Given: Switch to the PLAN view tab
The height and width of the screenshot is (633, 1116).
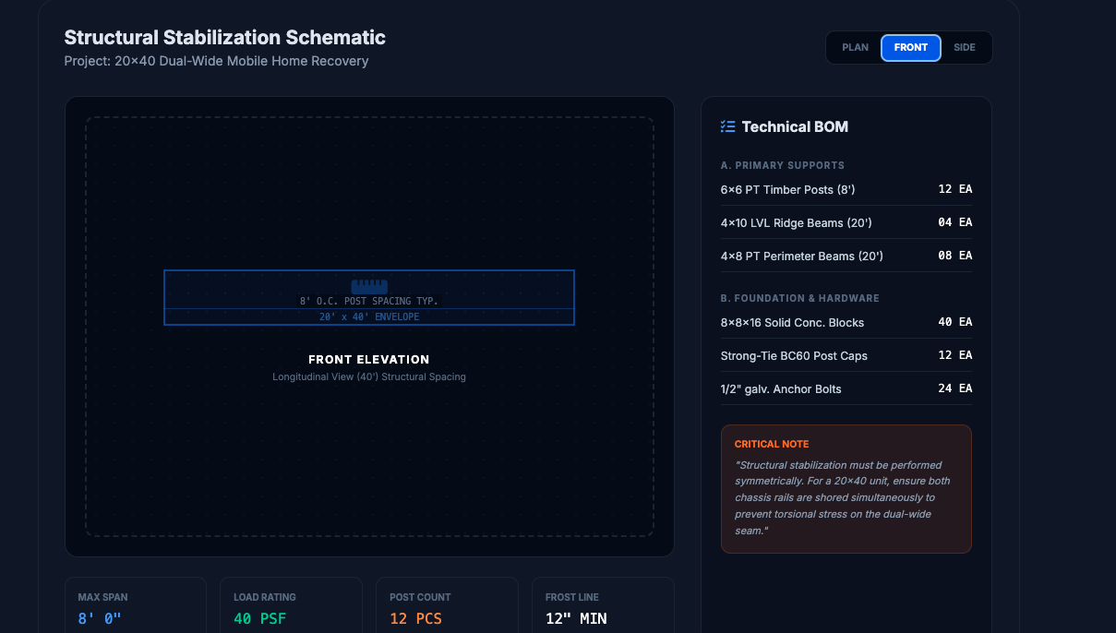Looking at the screenshot, I should [x=855, y=48].
